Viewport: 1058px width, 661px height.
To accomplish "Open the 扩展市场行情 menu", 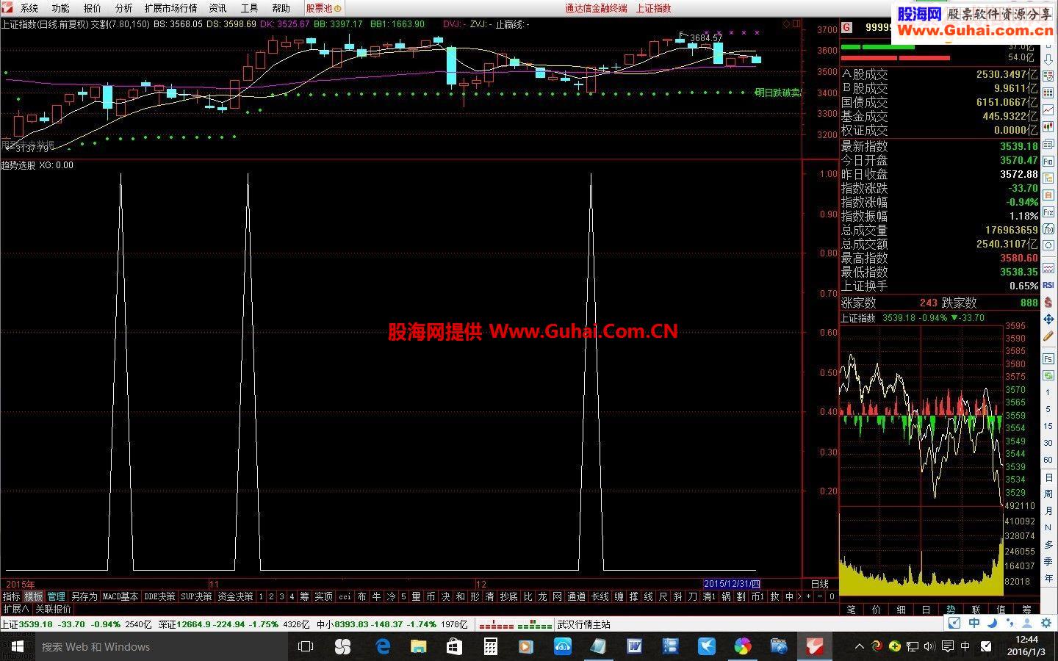I will (170, 8).
